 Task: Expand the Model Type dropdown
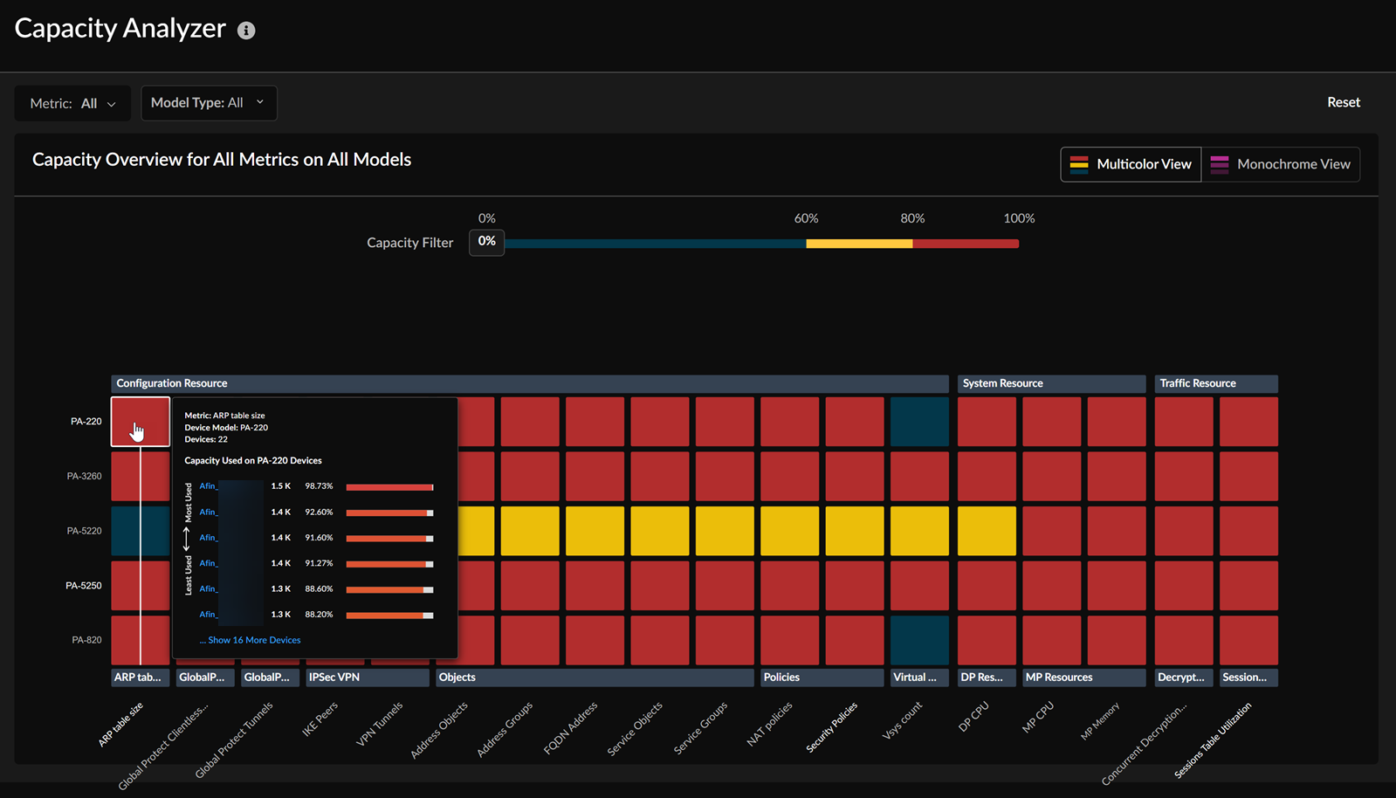click(209, 103)
